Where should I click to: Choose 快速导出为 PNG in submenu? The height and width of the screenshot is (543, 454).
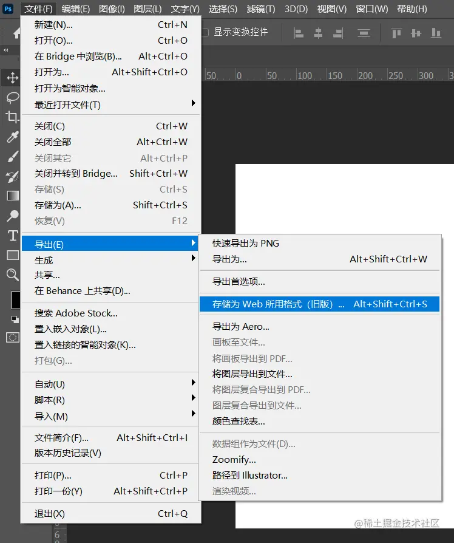[x=319, y=244]
